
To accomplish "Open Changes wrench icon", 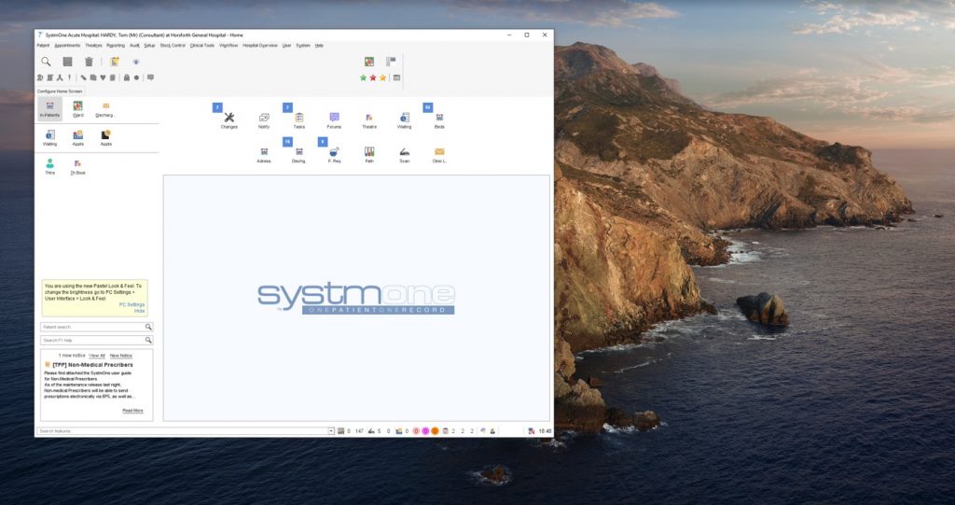I will tap(229, 119).
